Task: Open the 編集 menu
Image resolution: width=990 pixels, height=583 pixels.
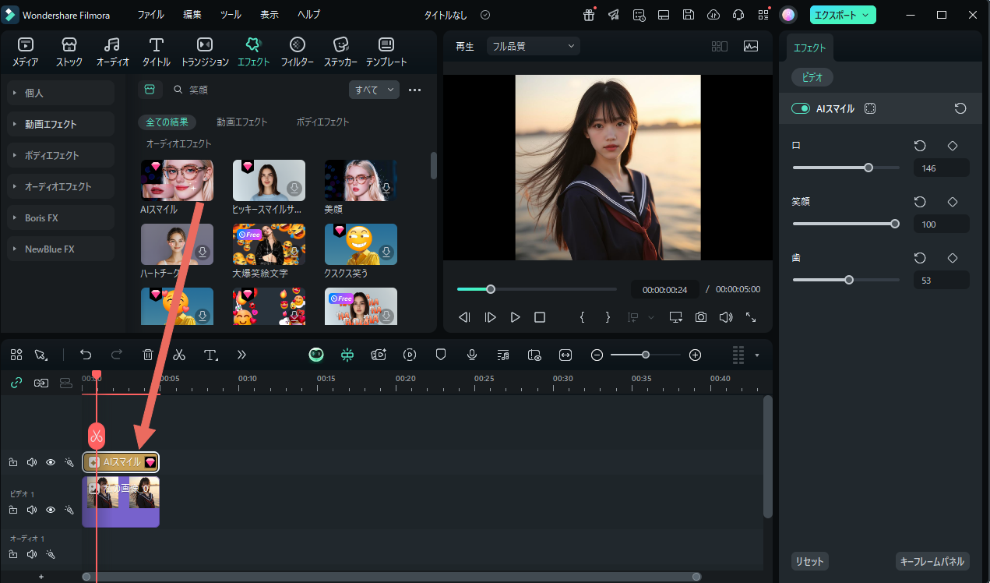Action: [x=192, y=15]
